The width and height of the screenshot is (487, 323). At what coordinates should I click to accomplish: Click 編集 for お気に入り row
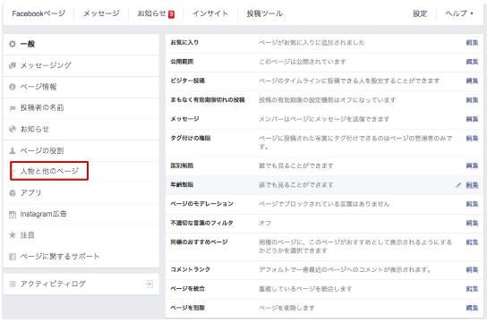click(472, 43)
